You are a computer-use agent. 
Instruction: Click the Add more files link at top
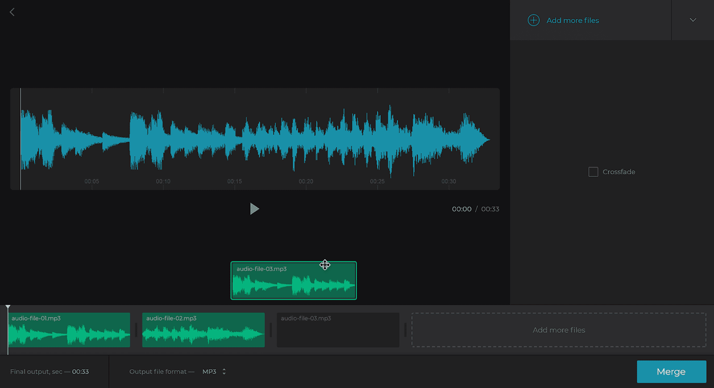tap(573, 21)
